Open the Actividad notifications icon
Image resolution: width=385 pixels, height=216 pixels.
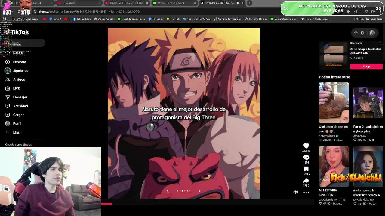(8, 106)
